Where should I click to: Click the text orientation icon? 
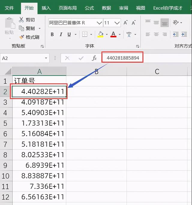point(175,23)
